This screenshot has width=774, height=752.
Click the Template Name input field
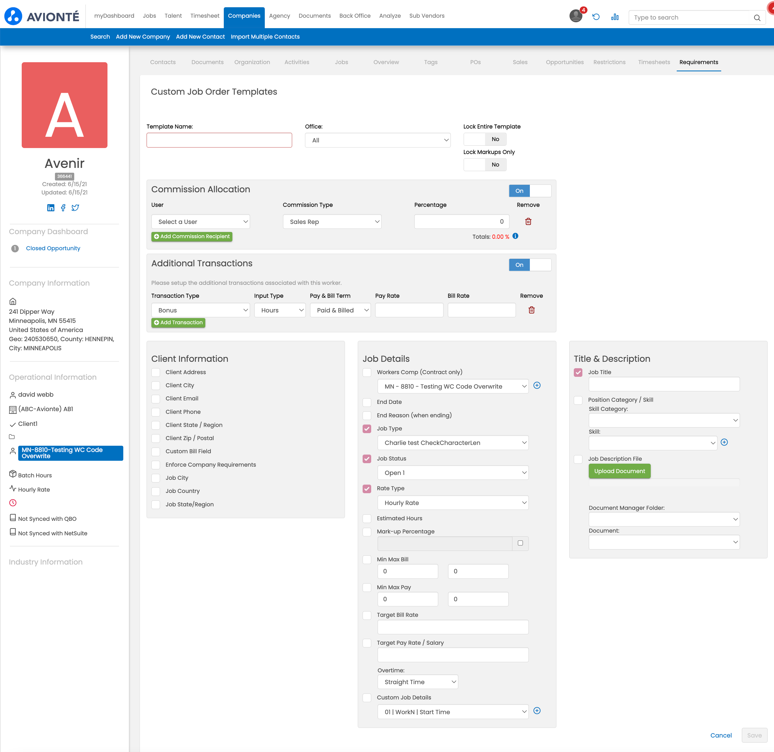click(x=219, y=140)
